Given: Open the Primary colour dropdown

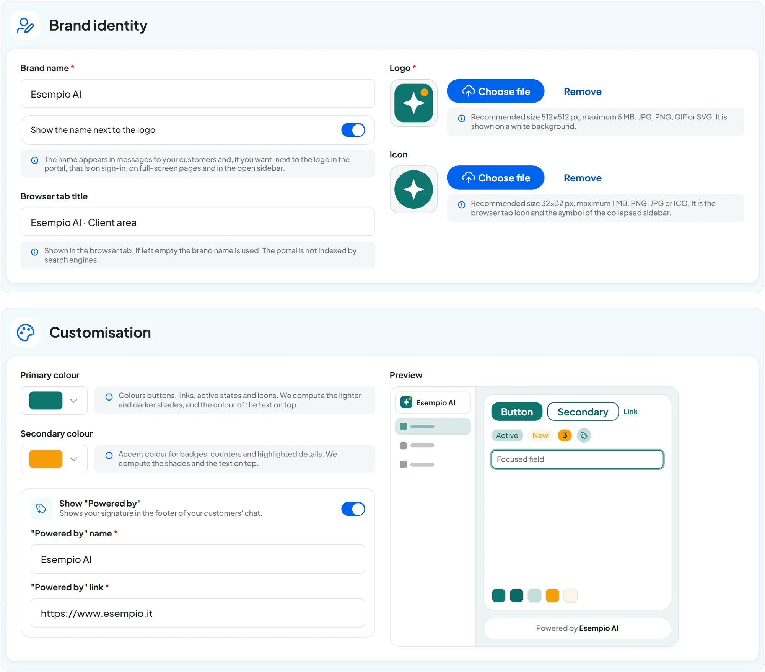Looking at the screenshot, I should tap(74, 401).
